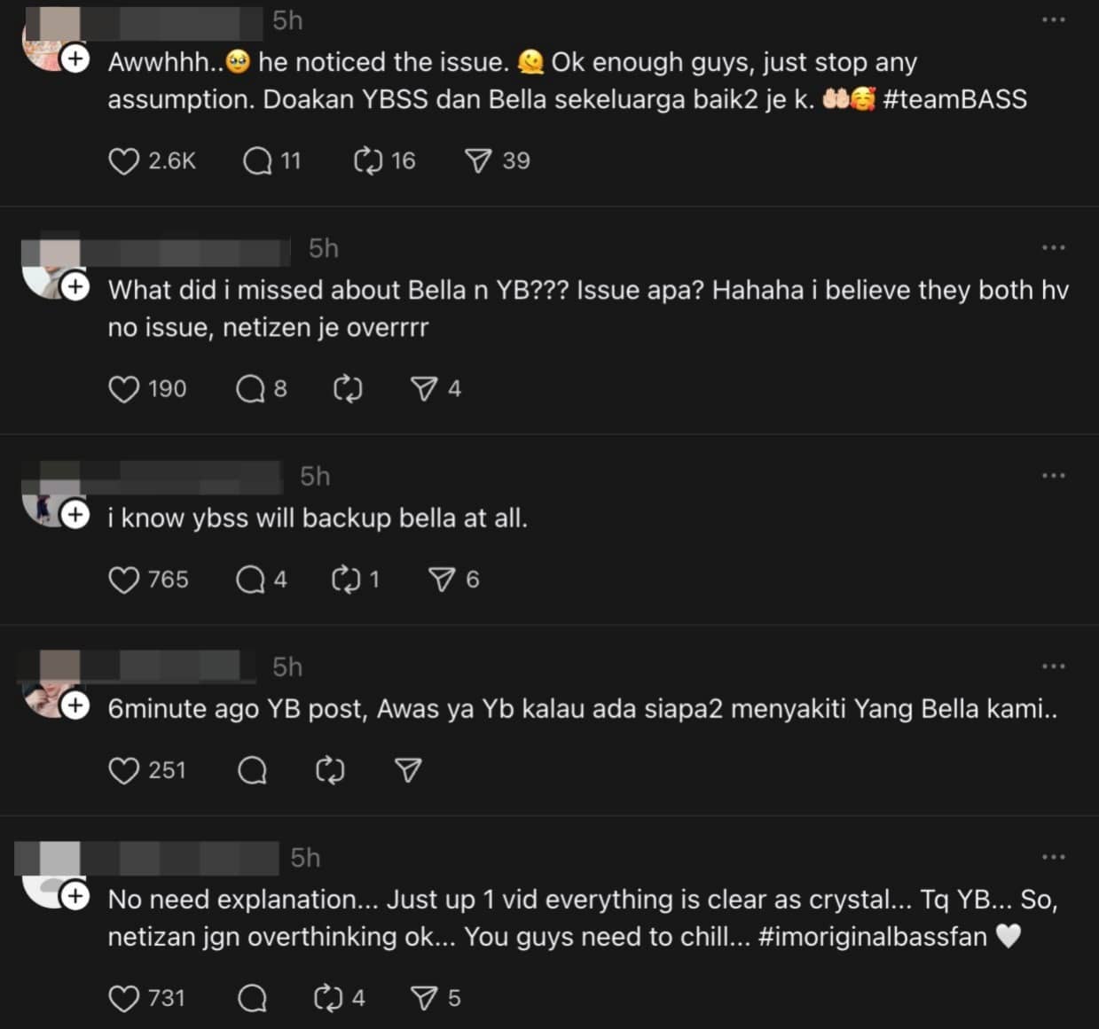This screenshot has height=1029, width=1099.
Task: Like the "6minute ago YB post" comment
Action: 123,770
